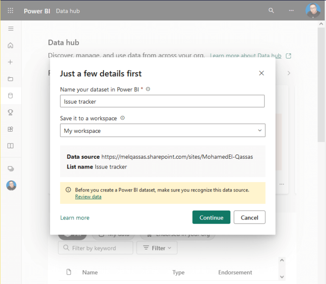Viewport: 326px width, 284px height.
Task: Go to Home in the sidebar
Action: point(11,45)
